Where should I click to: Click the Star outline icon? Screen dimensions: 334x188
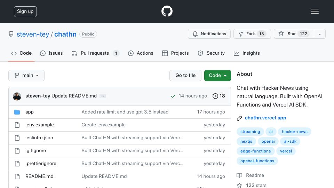coord(281,33)
